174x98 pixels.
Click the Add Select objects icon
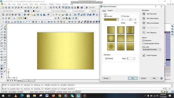tap(144, 19)
